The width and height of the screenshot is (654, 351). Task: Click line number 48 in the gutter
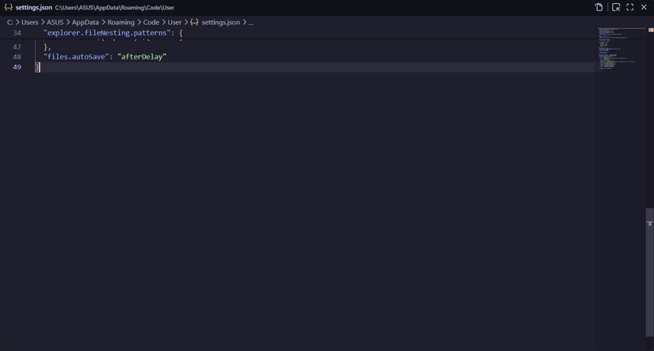[x=17, y=57]
